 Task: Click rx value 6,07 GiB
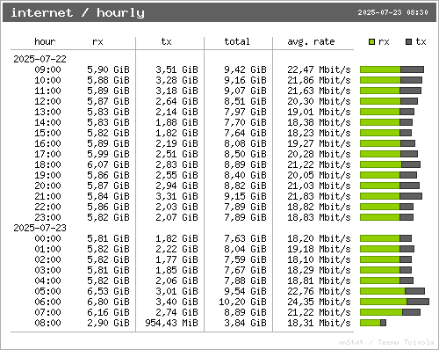pos(108,164)
